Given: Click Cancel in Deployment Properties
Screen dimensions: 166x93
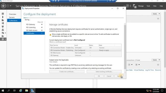Looking at the screenshot, I should click(x=109, y=76).
